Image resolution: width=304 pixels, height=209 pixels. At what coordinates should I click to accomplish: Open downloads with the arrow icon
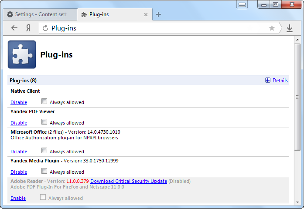[x=290, y=28]
